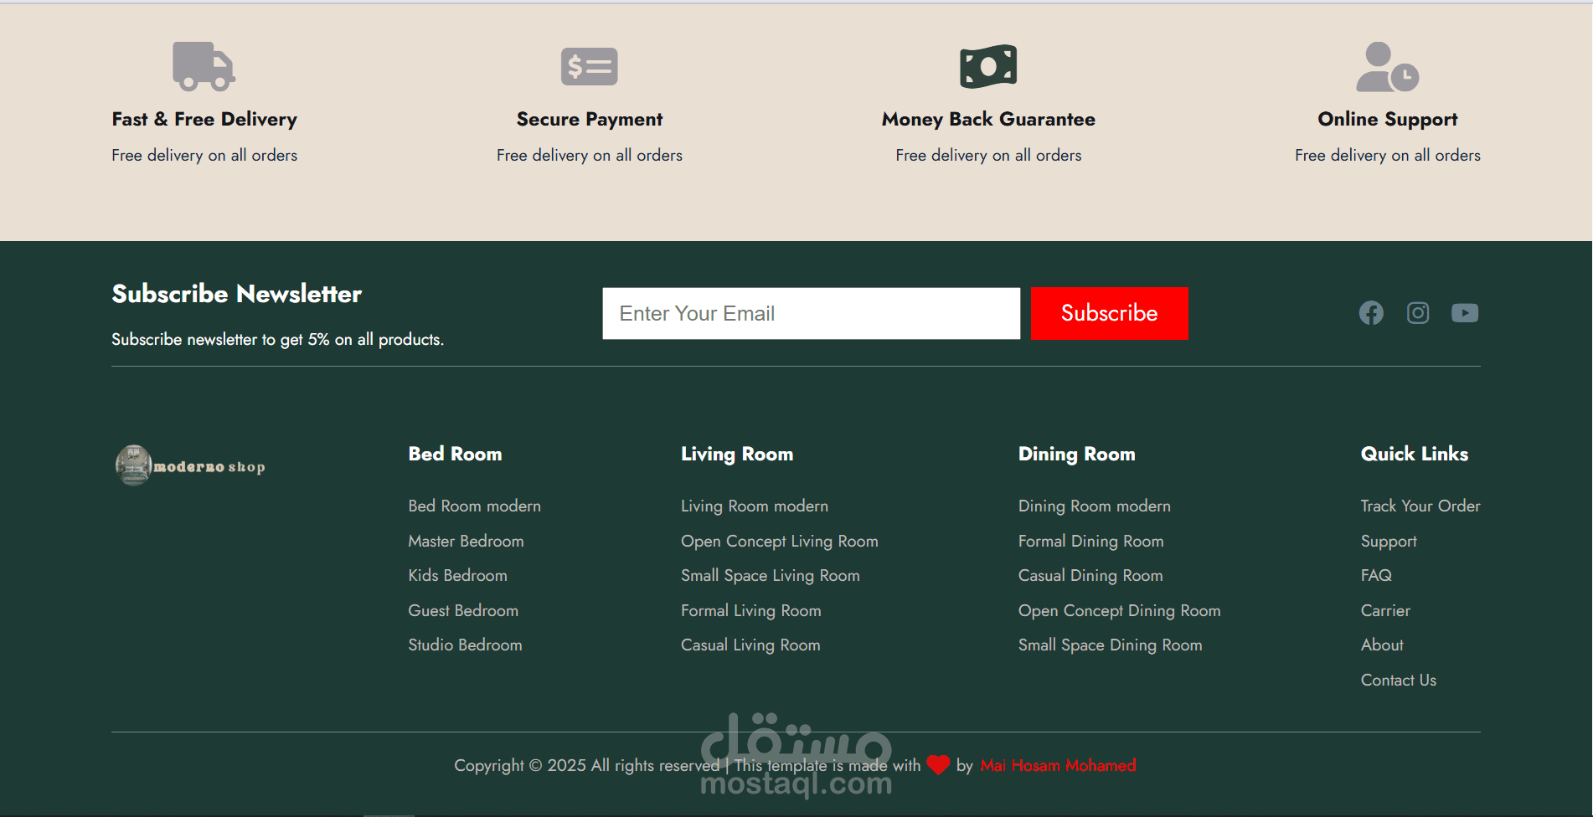The width and height of the screenshot is (1593, 817).
Task: Click the Online Support title
Action: [x=1388, y=119]
